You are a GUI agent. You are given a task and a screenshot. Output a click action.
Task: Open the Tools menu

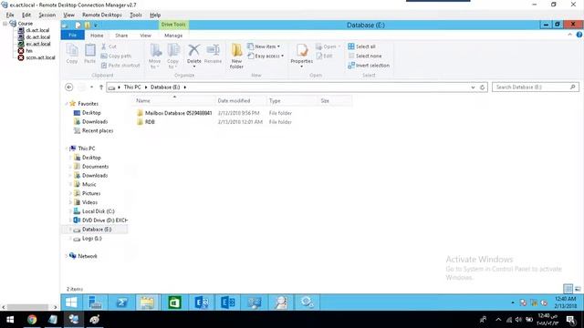tap(136, 15)
